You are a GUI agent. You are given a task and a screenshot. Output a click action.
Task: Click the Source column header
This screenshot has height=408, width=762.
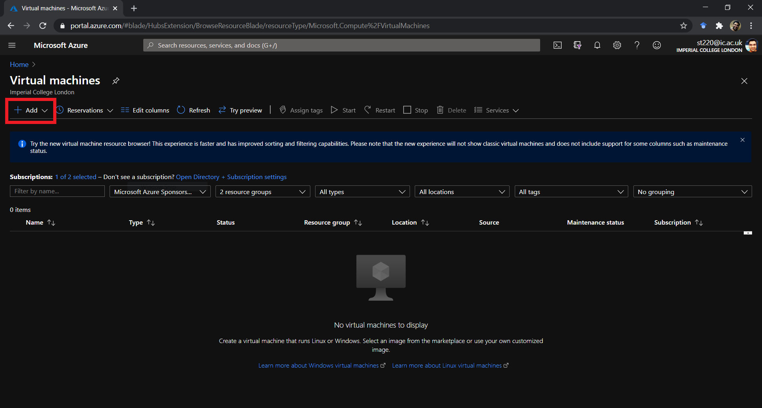pos(489,223)
